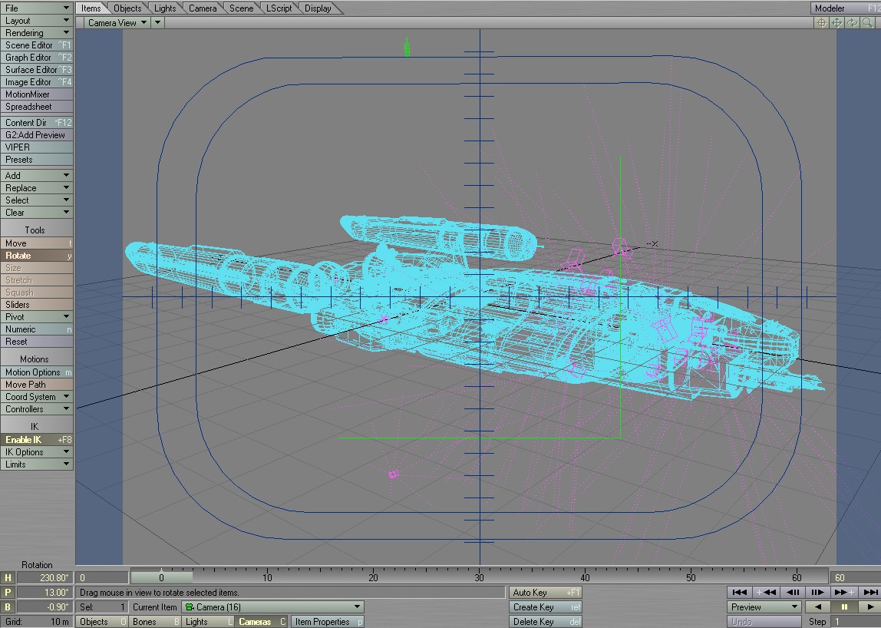The width and height of the screenshot is (881, 628).
Task: Launch the Modeler button
Action: (846, 8)
